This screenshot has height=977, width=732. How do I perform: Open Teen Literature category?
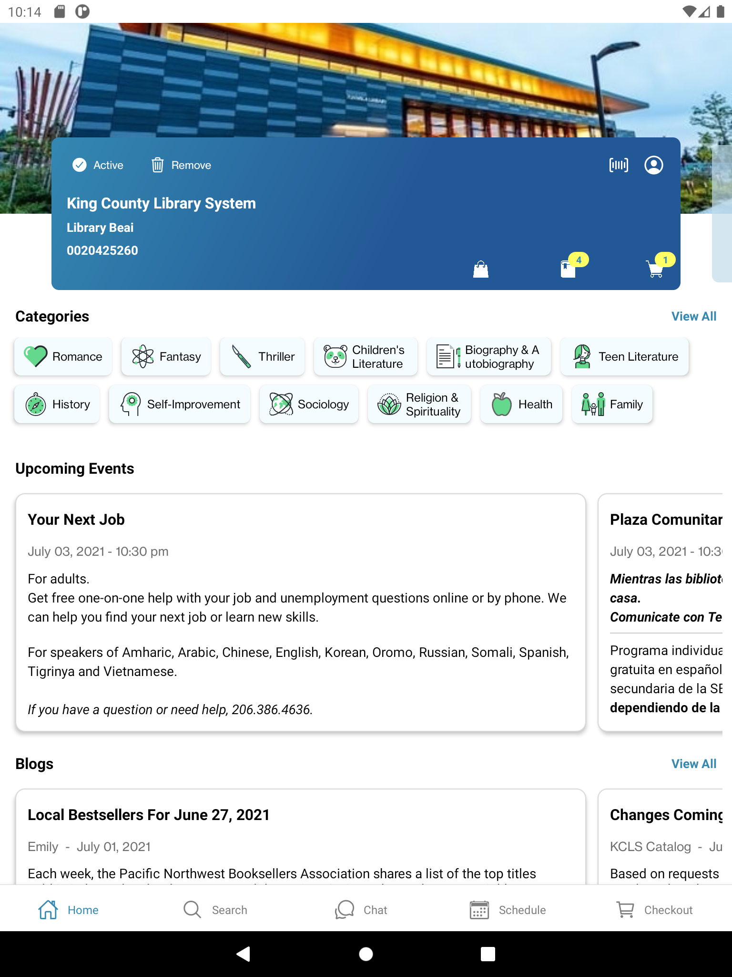click(x=624, y=356)
